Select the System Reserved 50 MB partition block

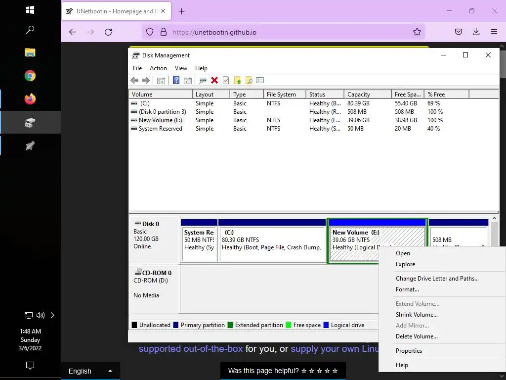pyautogui.click(x=199, y=240)
